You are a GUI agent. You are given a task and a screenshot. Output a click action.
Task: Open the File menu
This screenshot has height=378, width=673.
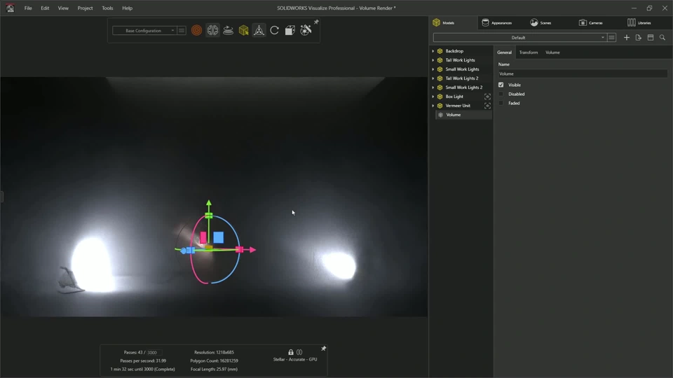coord(28,8)
